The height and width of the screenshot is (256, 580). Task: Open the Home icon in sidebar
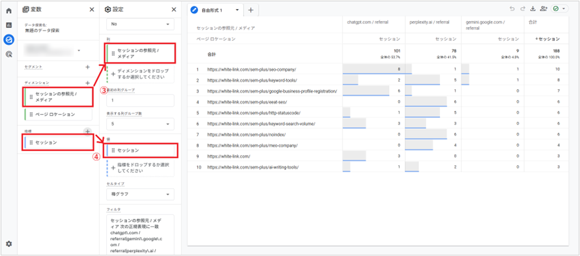9,10
